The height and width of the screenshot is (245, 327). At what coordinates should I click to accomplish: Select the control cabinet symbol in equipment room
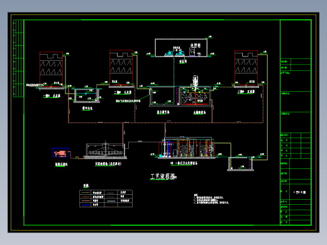point(192,52)
